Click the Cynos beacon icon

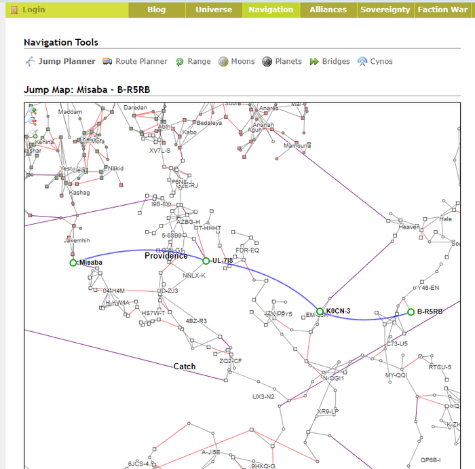pyautogui.click(x=362, y=62)
